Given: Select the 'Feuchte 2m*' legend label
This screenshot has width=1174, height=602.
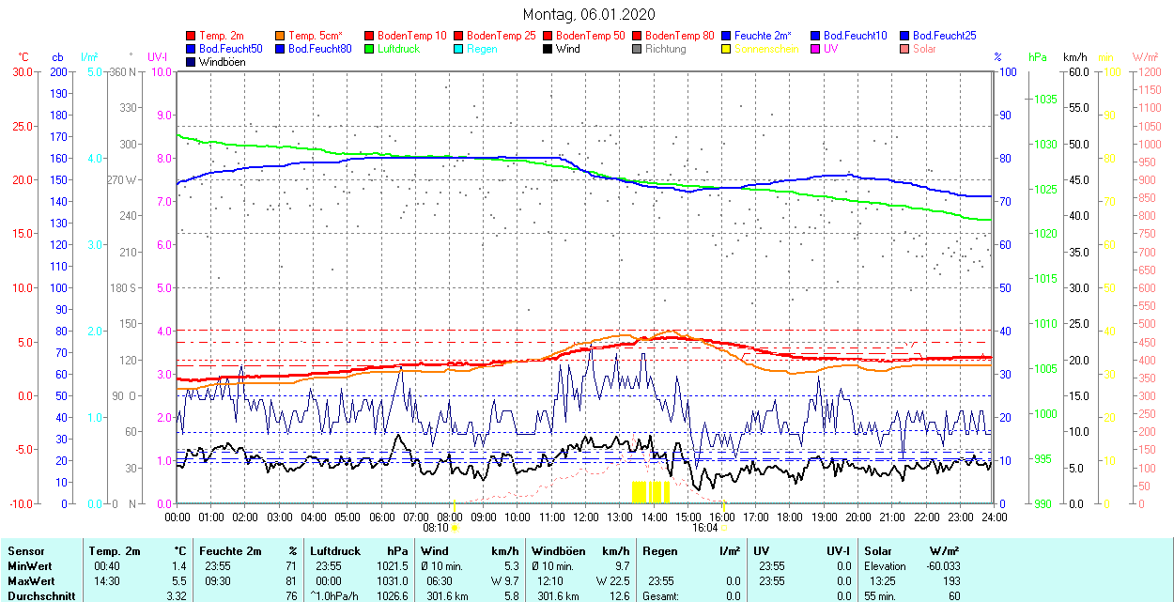Looking at the screenshot, I should coord(763,36).
